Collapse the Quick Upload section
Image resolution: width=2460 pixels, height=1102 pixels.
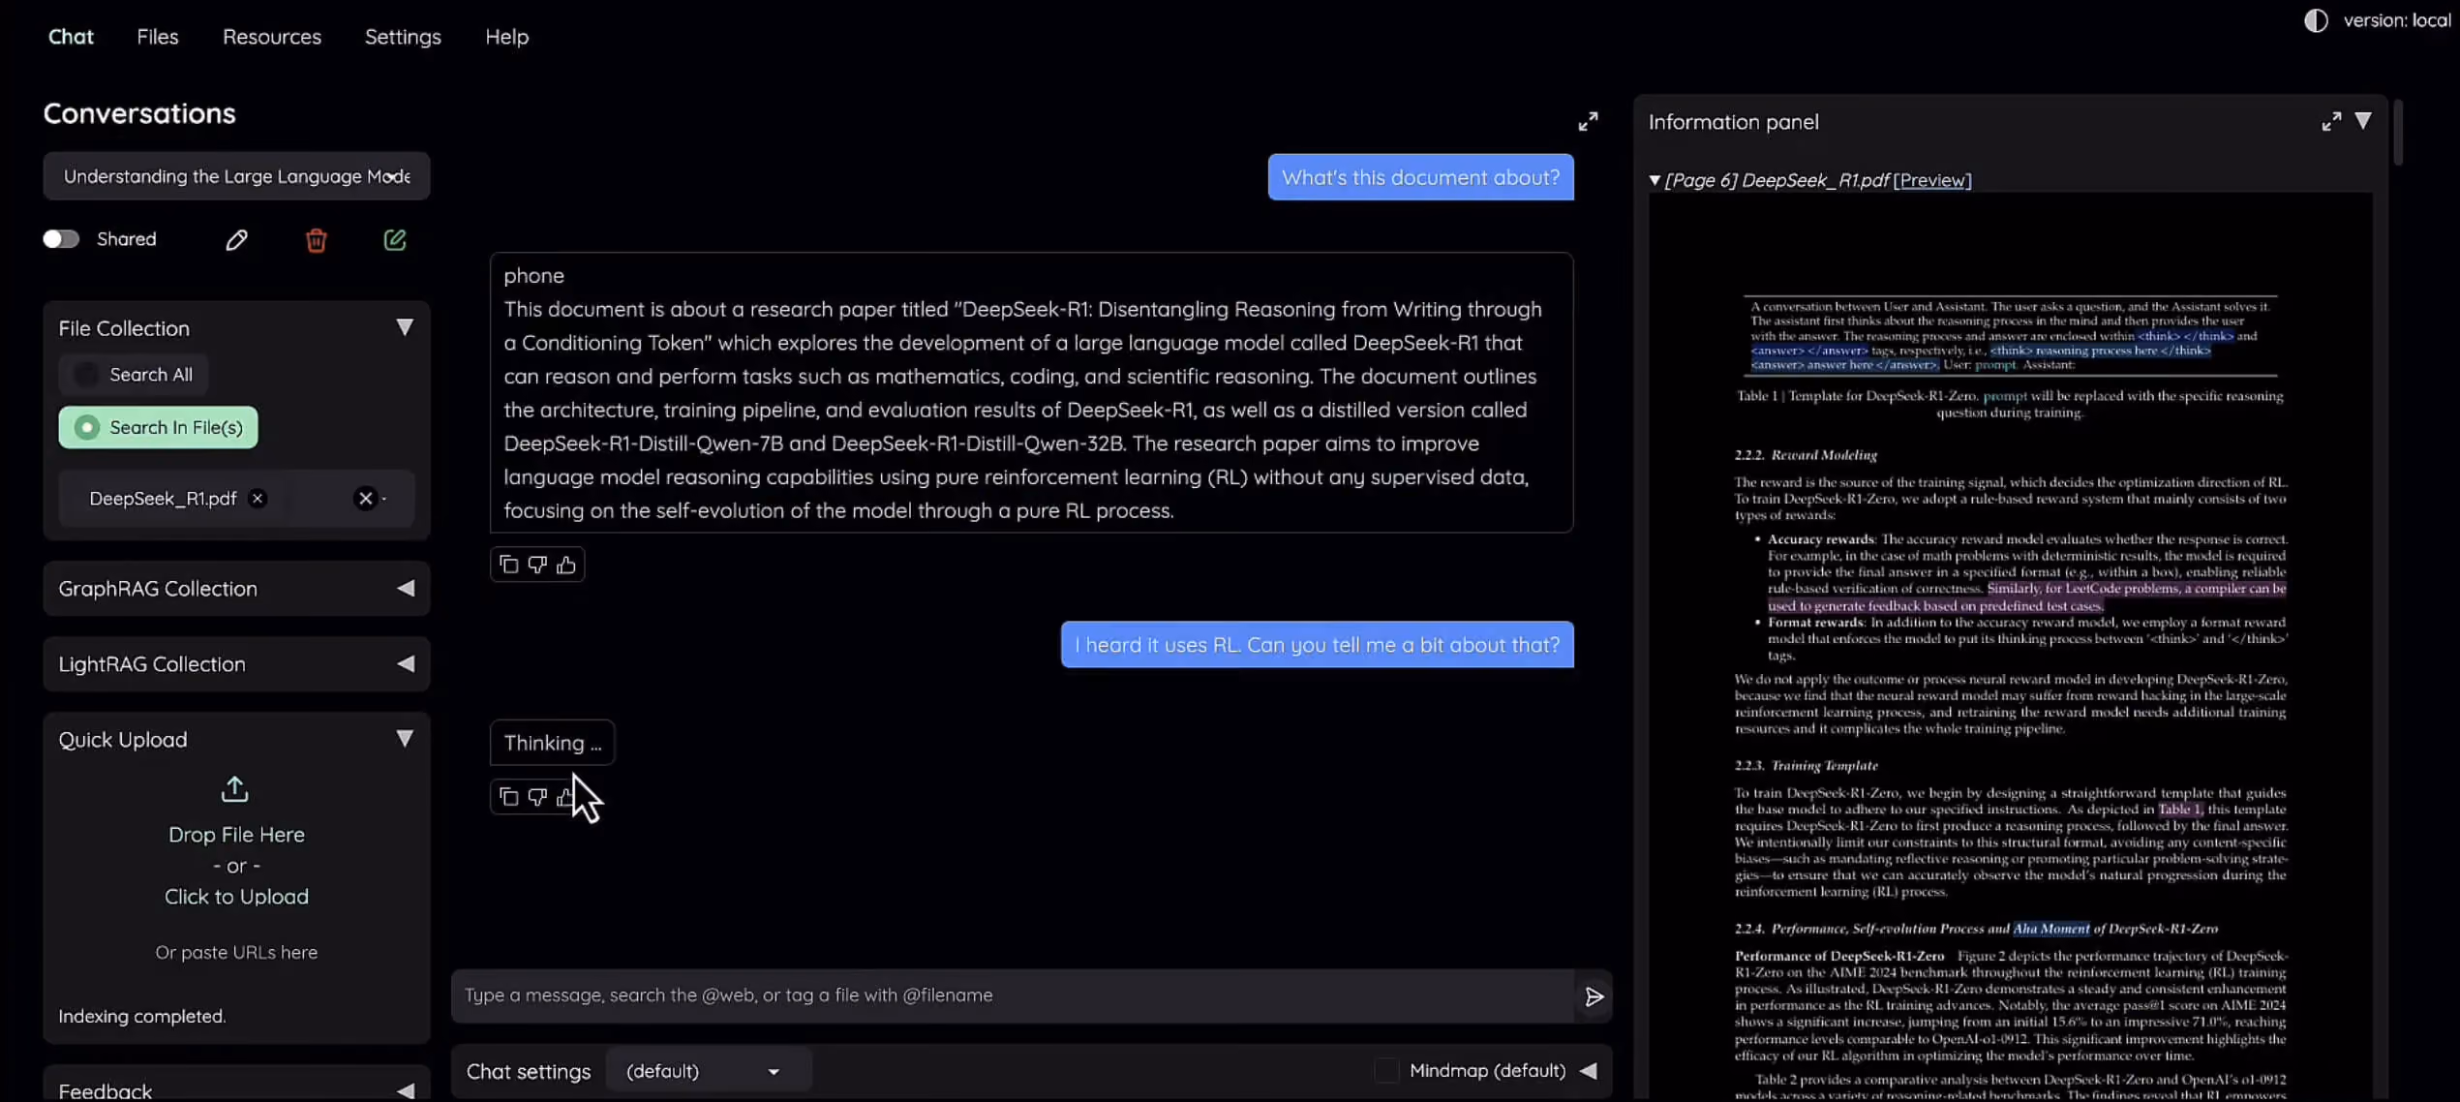pos(405,739)
